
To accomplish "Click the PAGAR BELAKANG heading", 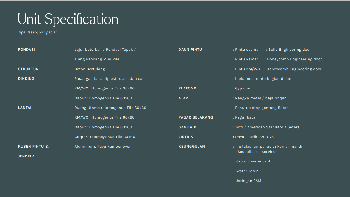I will point(196,117).
